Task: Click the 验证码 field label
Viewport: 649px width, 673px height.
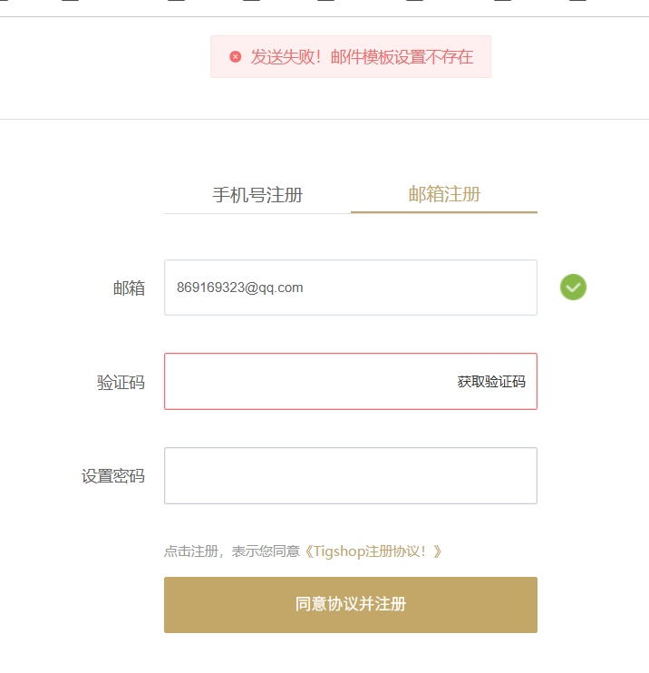Action: pos(121,383)
